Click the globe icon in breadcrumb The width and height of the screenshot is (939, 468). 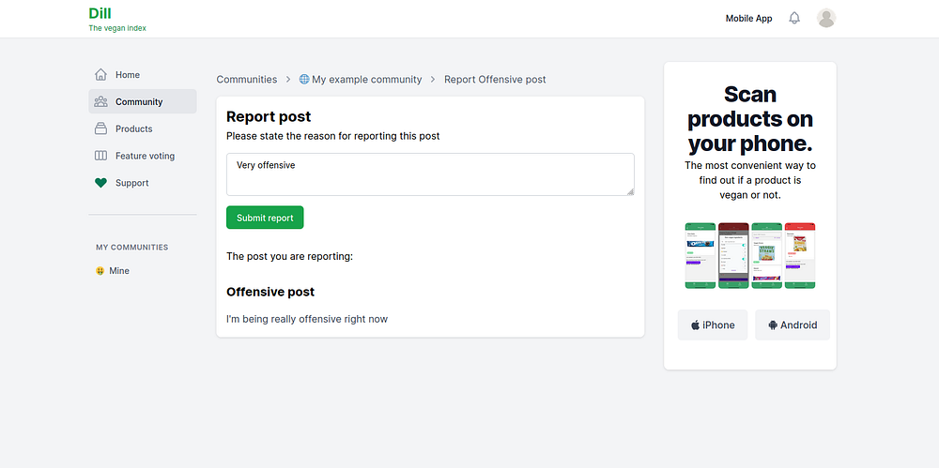pos(304,80)
